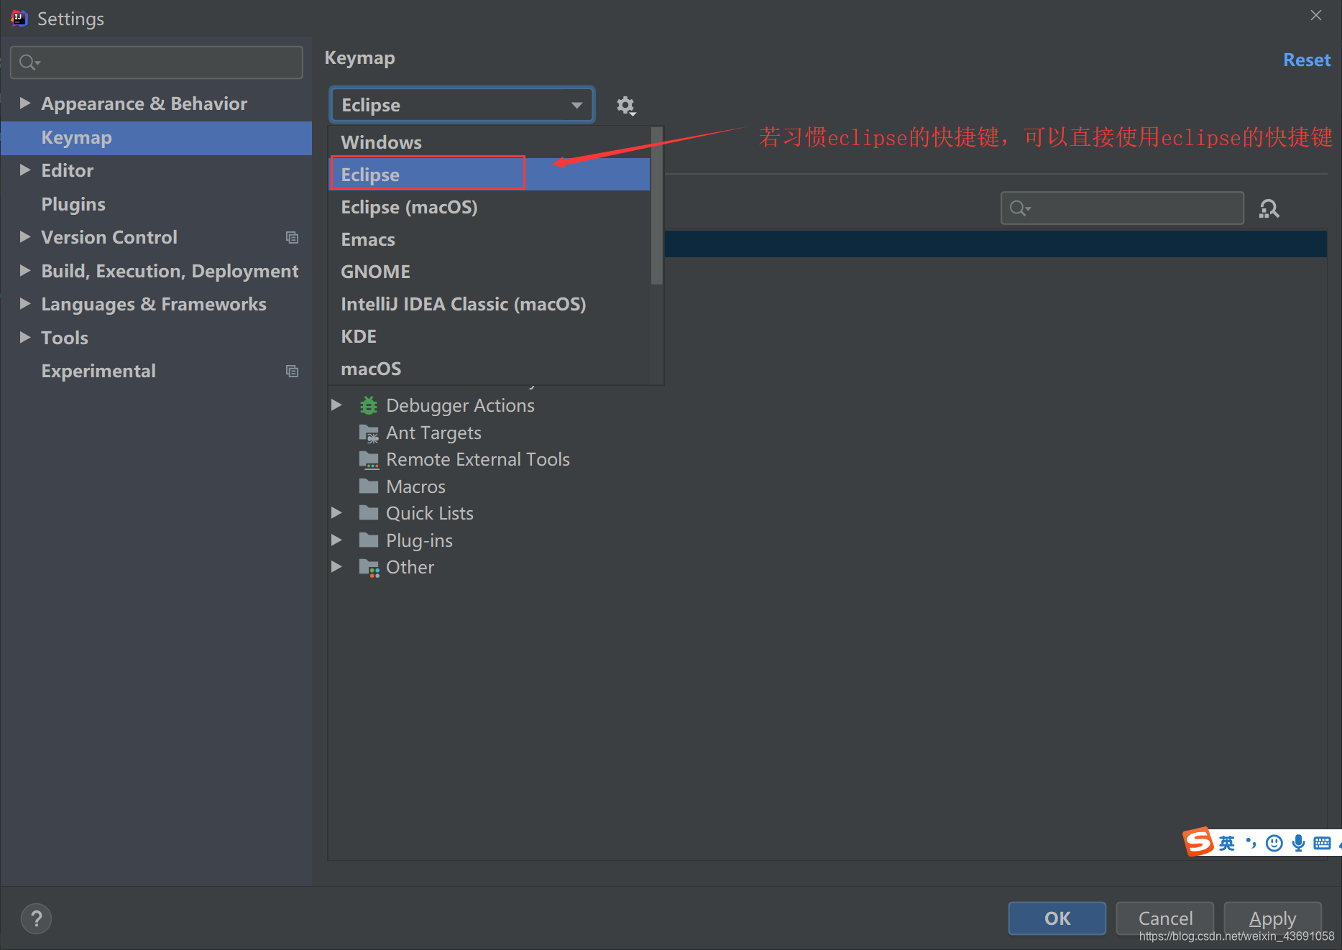Image resolution: width=1342 pixels, height=950 pixels.
Task: Expand Languages & Frameworks section
Action: (25, 304)
